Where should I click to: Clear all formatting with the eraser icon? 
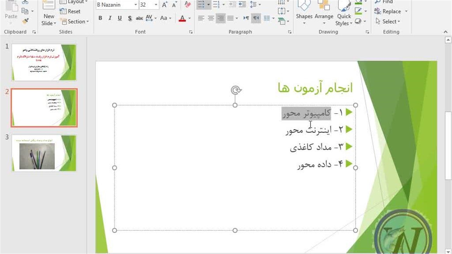coord(188,5)
